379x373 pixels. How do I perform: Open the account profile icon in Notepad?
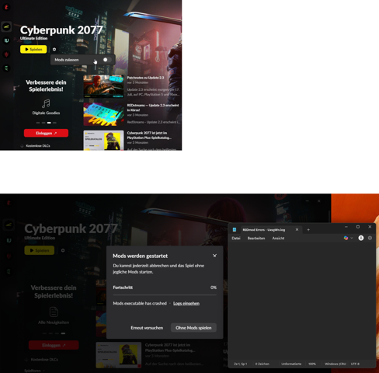coord(361,238)
